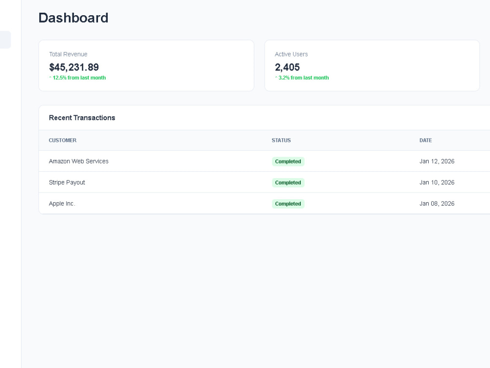
Task: Click the 3.2% from last month indicator
Action: point(302,78)
